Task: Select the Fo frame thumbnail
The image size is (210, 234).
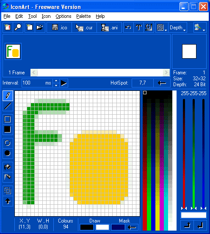Action: (x=13, y=51)
